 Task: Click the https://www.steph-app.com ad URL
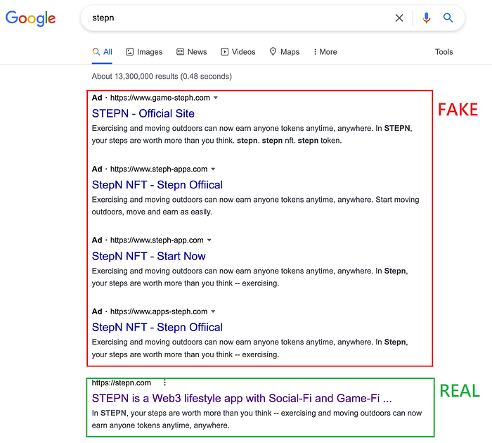click(x=157, y=240)
